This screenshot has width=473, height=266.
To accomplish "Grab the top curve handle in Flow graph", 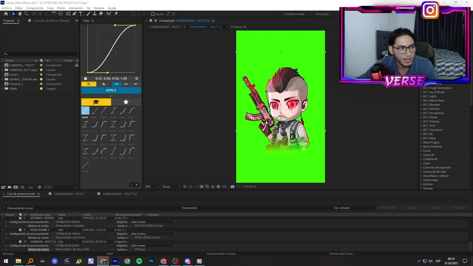I will point(115,25).
